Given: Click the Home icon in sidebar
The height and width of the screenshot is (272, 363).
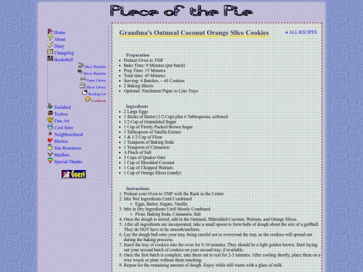Looking at the screenshot, I should click(x=50, y=32).
